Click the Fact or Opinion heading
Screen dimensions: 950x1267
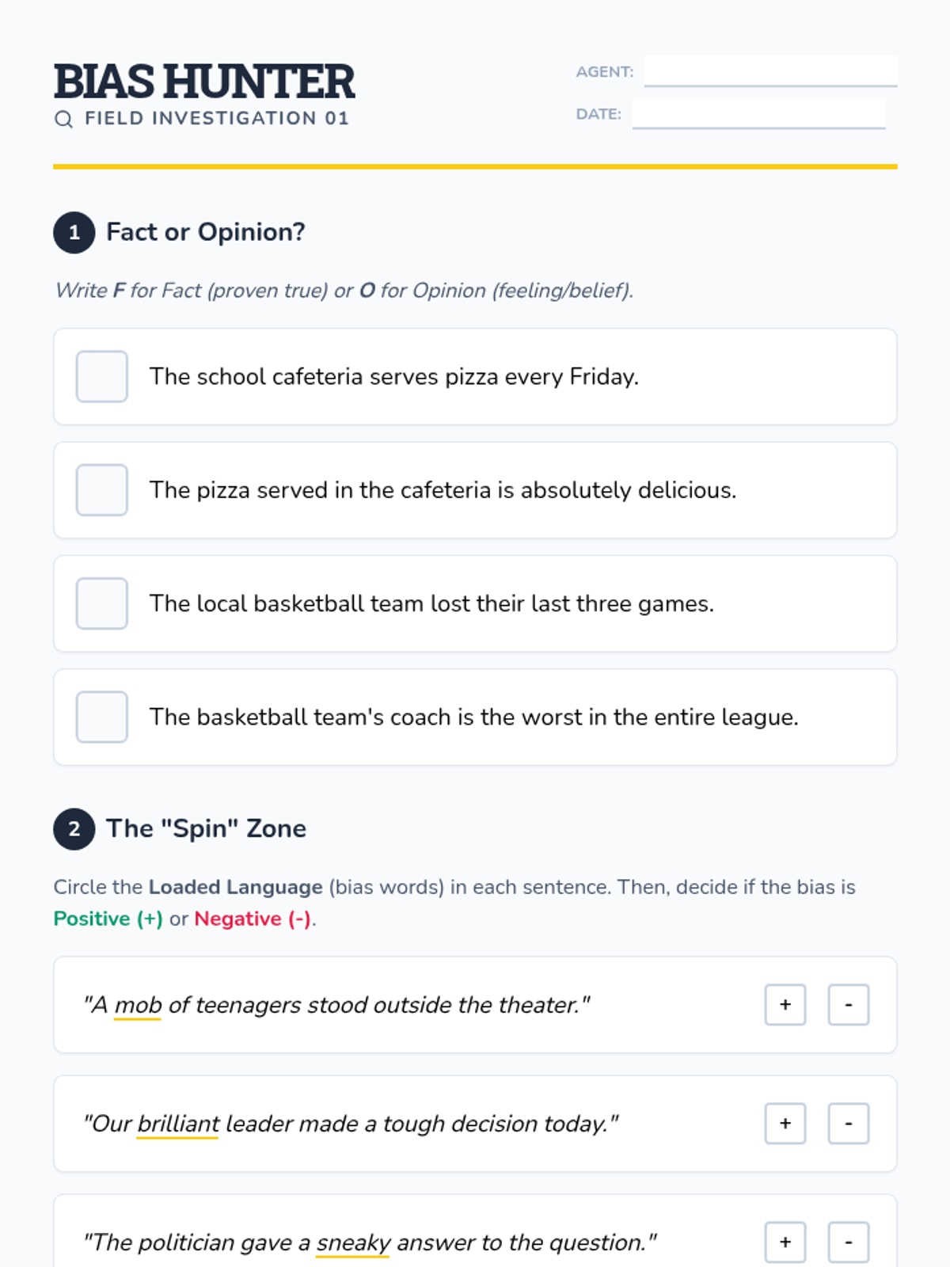(206, 232)
